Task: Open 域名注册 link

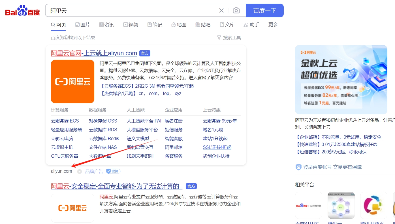Action: (174, 121)
